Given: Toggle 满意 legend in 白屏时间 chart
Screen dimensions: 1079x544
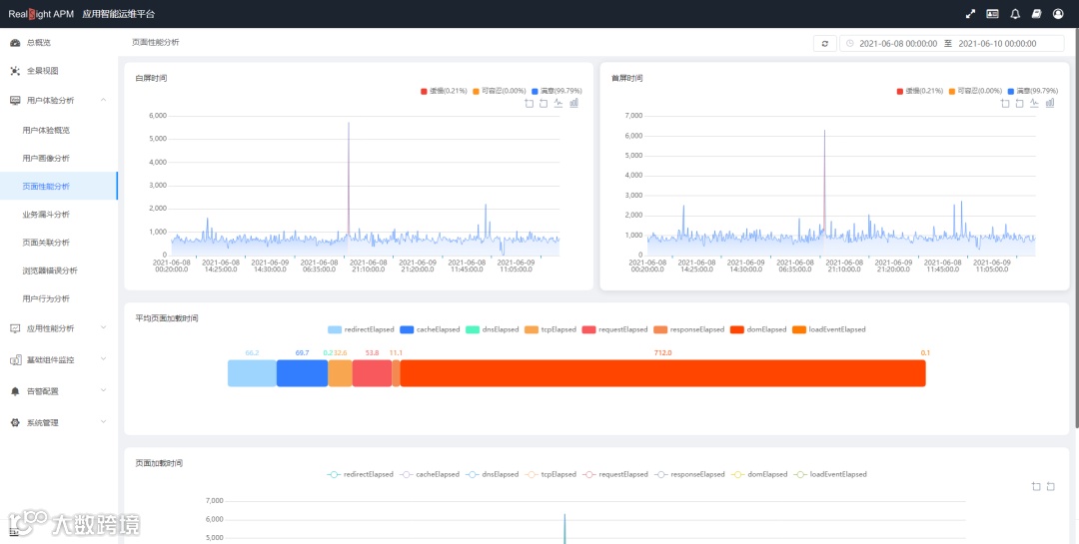Looking at the screenshot, I should tap(556, 91).
